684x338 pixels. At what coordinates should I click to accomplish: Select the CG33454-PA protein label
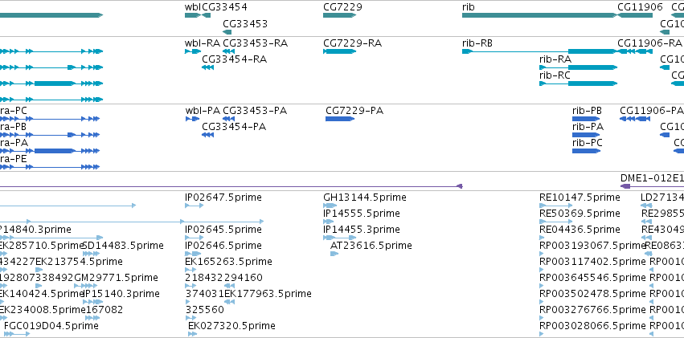[x=233, y=127]
